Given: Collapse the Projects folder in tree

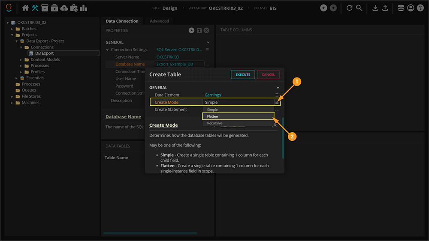Looking at the screenshot, I should 12,35.
